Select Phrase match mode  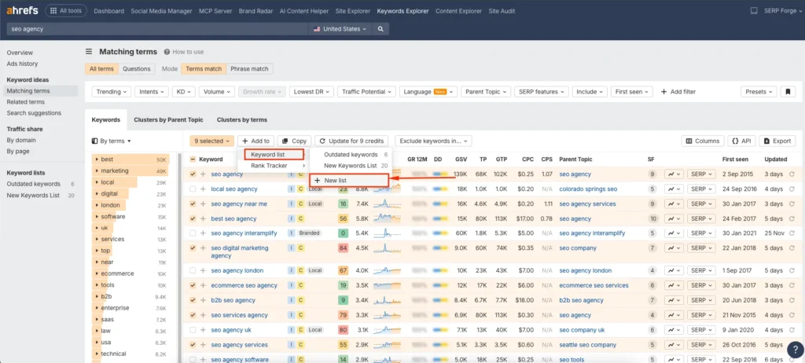(249, 69)
